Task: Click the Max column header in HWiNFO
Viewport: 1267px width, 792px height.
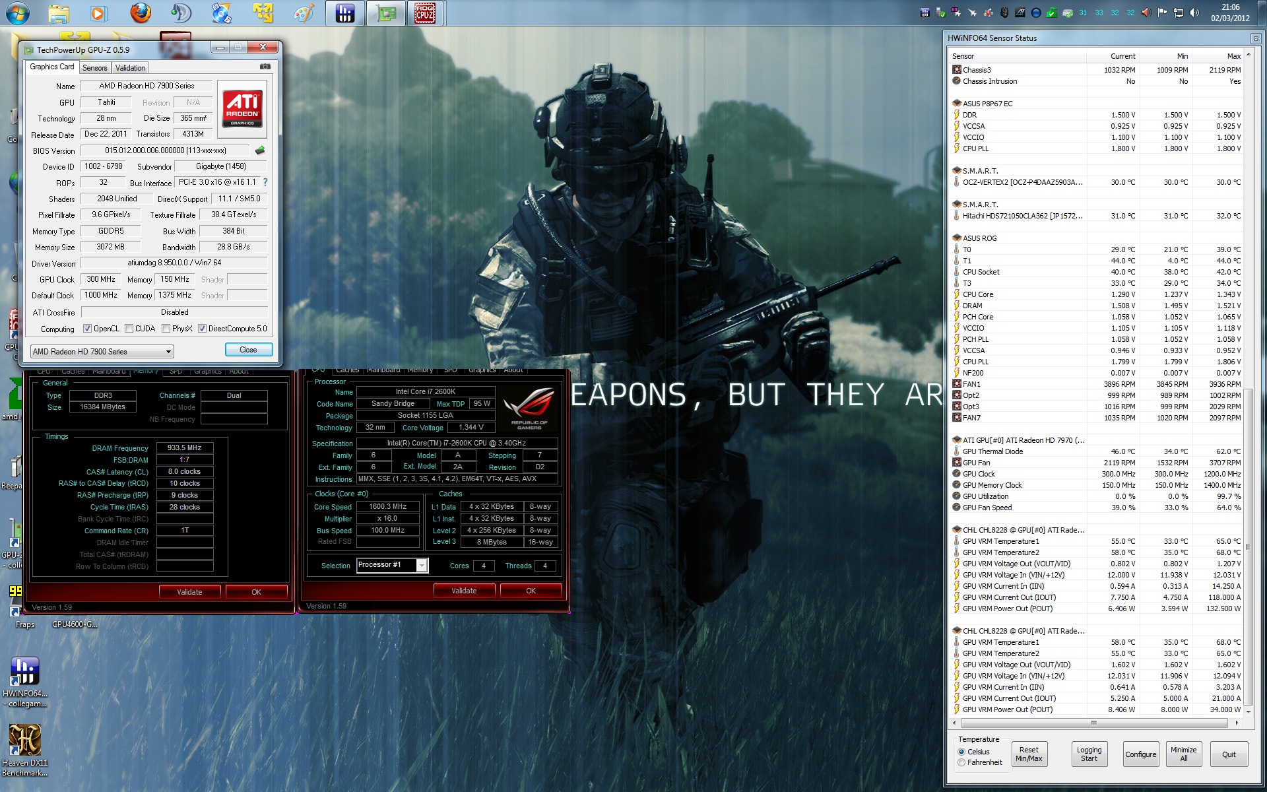Action: pos(1218,56)
